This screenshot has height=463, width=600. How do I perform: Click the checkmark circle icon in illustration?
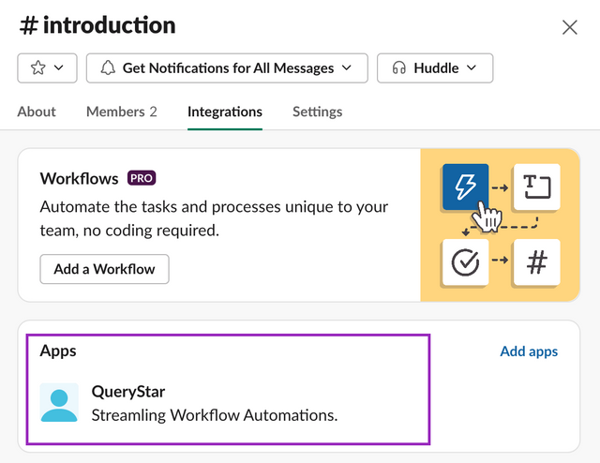[465, 263]
